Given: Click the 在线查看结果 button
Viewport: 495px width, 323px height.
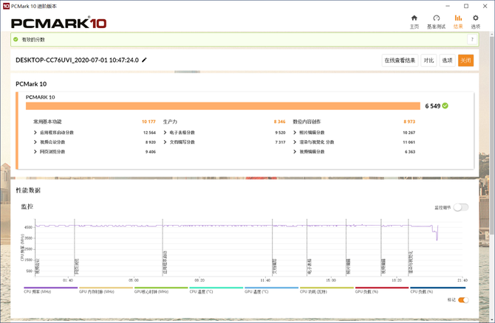Looking at the screenshot, I should tap(400, 60).
